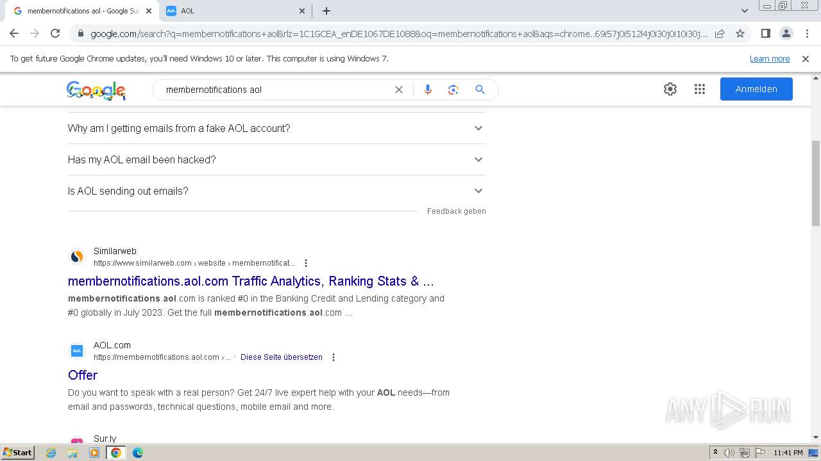The width and height of the screenshot is (821, 461).
Task: Reload the current page
Action: 55,33
